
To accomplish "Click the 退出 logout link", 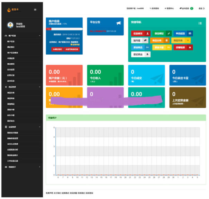I will 201,8.
